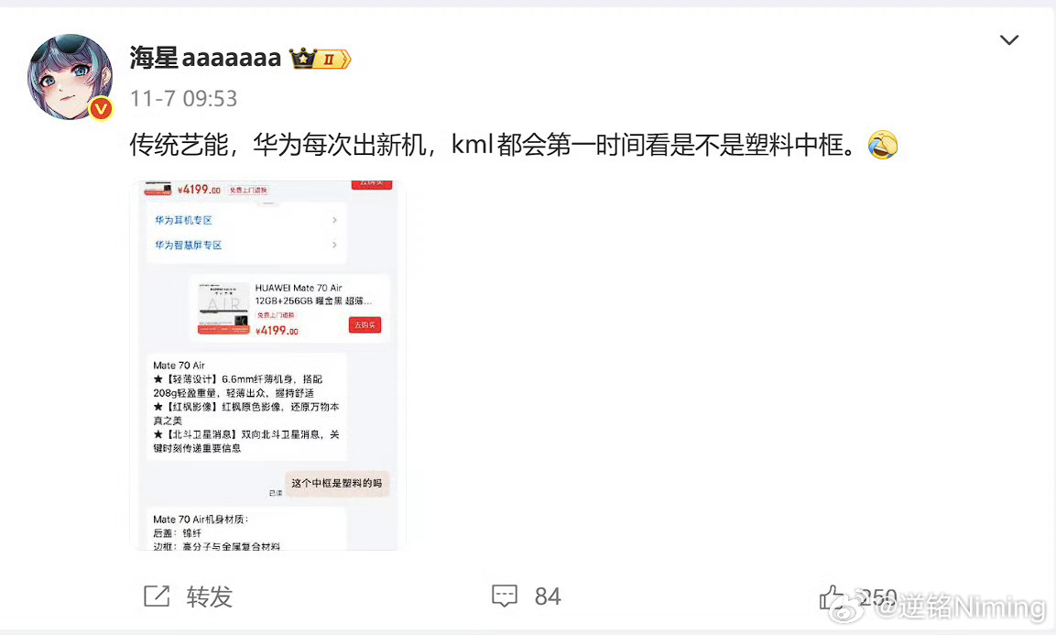
Task: Click the comment bubble icon
Action: (x=505, y=597)
